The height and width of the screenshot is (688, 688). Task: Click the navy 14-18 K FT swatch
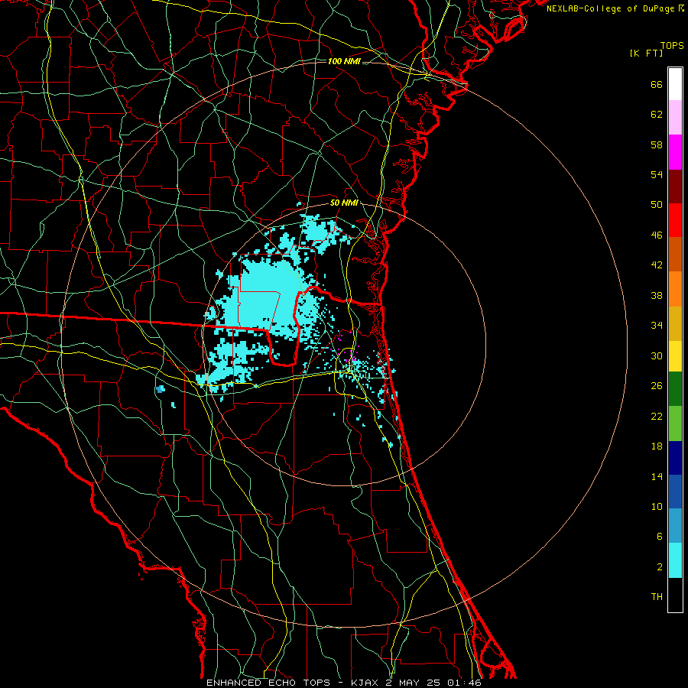(x=675, y=458)
